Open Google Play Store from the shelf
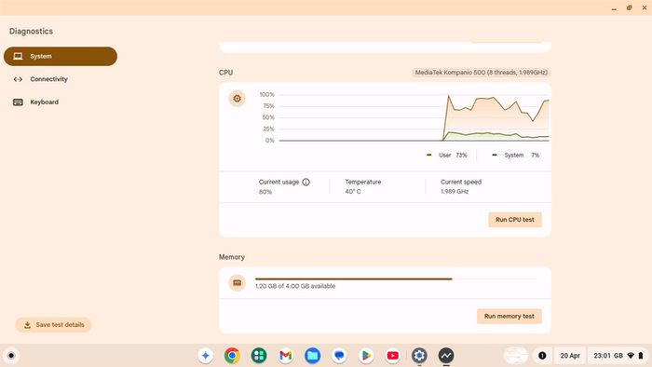Screen dimensions: 652x367 366,356
